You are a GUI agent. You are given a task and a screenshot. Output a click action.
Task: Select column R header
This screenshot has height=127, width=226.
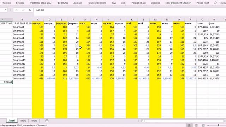214,19
